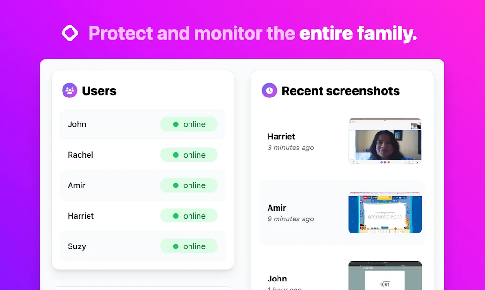
Task: Click the Recent screenshots heading
Action: pos(341,91)
